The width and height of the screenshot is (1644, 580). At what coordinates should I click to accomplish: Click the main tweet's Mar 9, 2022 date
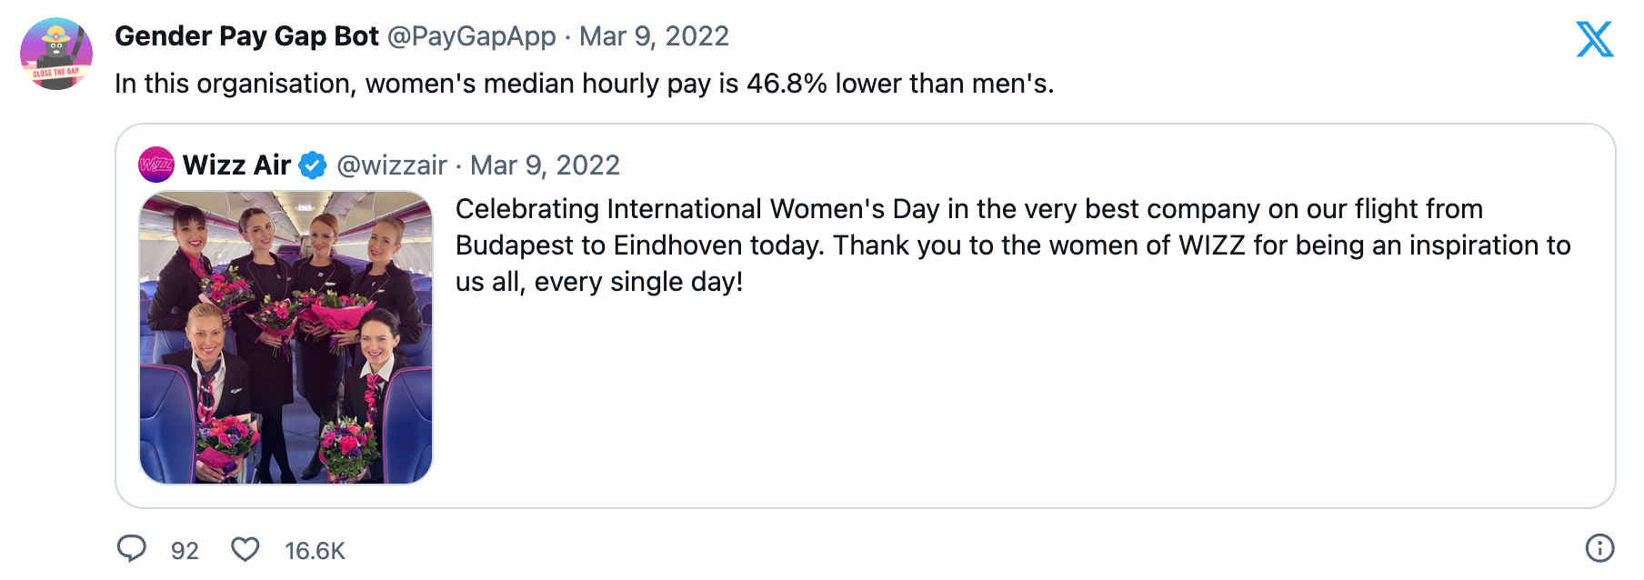pyautogui.click(x=654, y=36)
